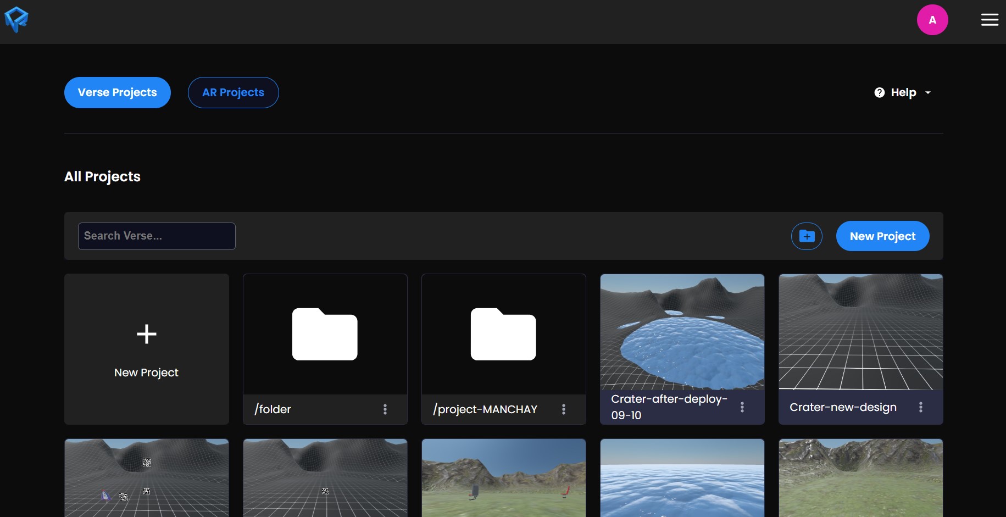The width and height of the screenshot is (1006, 517).
Task: Click the Crater-new-design title
Action: [x=843, y=407]
